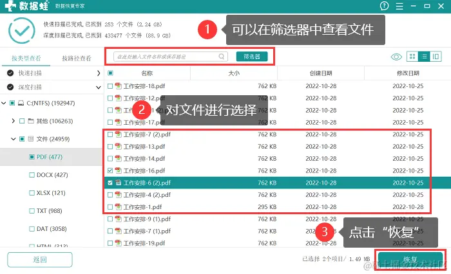Screen dimensions: 451x274
Task: Select TXT (988) label in tree
Action: point(49,211)
